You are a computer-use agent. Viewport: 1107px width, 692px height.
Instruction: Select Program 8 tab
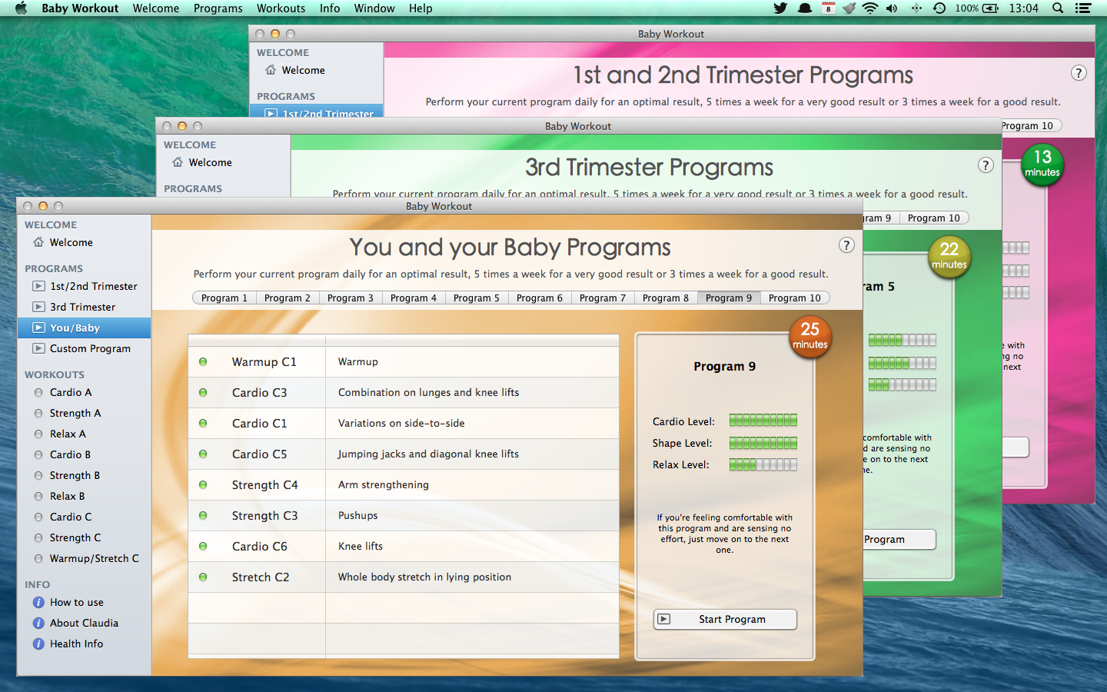click(665, 298)
